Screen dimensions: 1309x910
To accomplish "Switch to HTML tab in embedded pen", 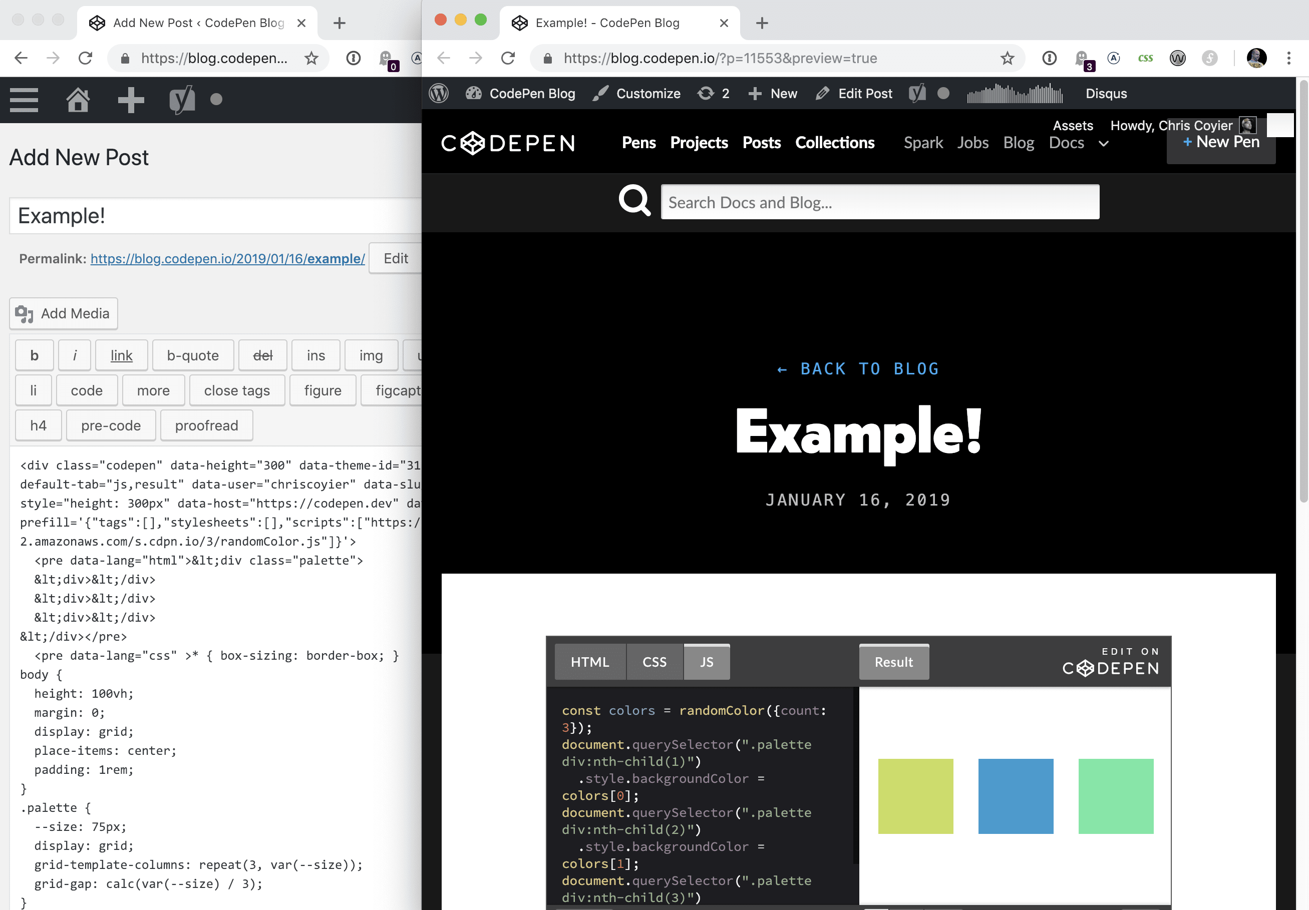I will (x=590, y=662).
